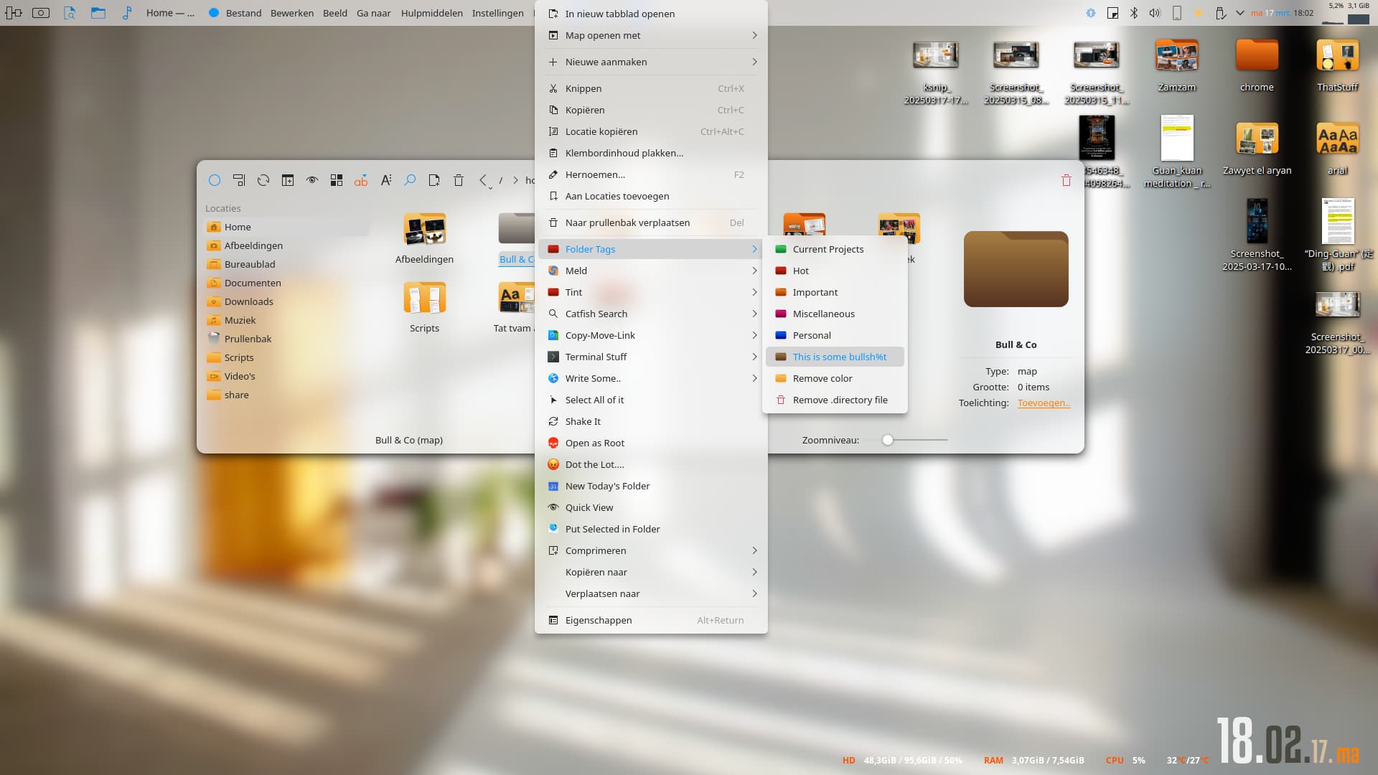The height and width of the screenshot is (775, 1378).
Task: Choose Kopiëren from the context menu
Action: tap(651, 110)
